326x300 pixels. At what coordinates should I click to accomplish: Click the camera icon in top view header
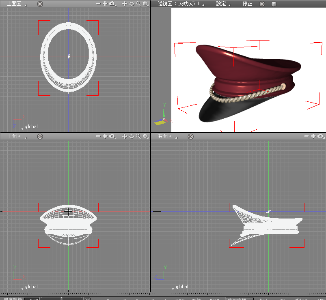click(112, 4)
